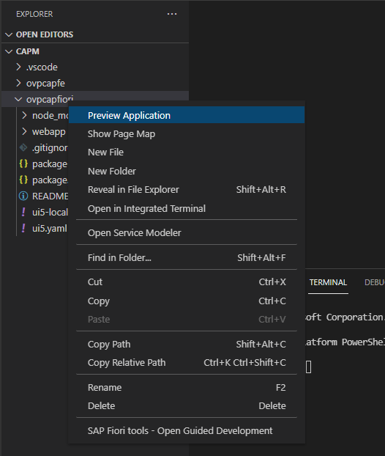The height and width of the screenshot is (456, 385).
Task: Choose Delete from the context menu
Action: point(187,405)
